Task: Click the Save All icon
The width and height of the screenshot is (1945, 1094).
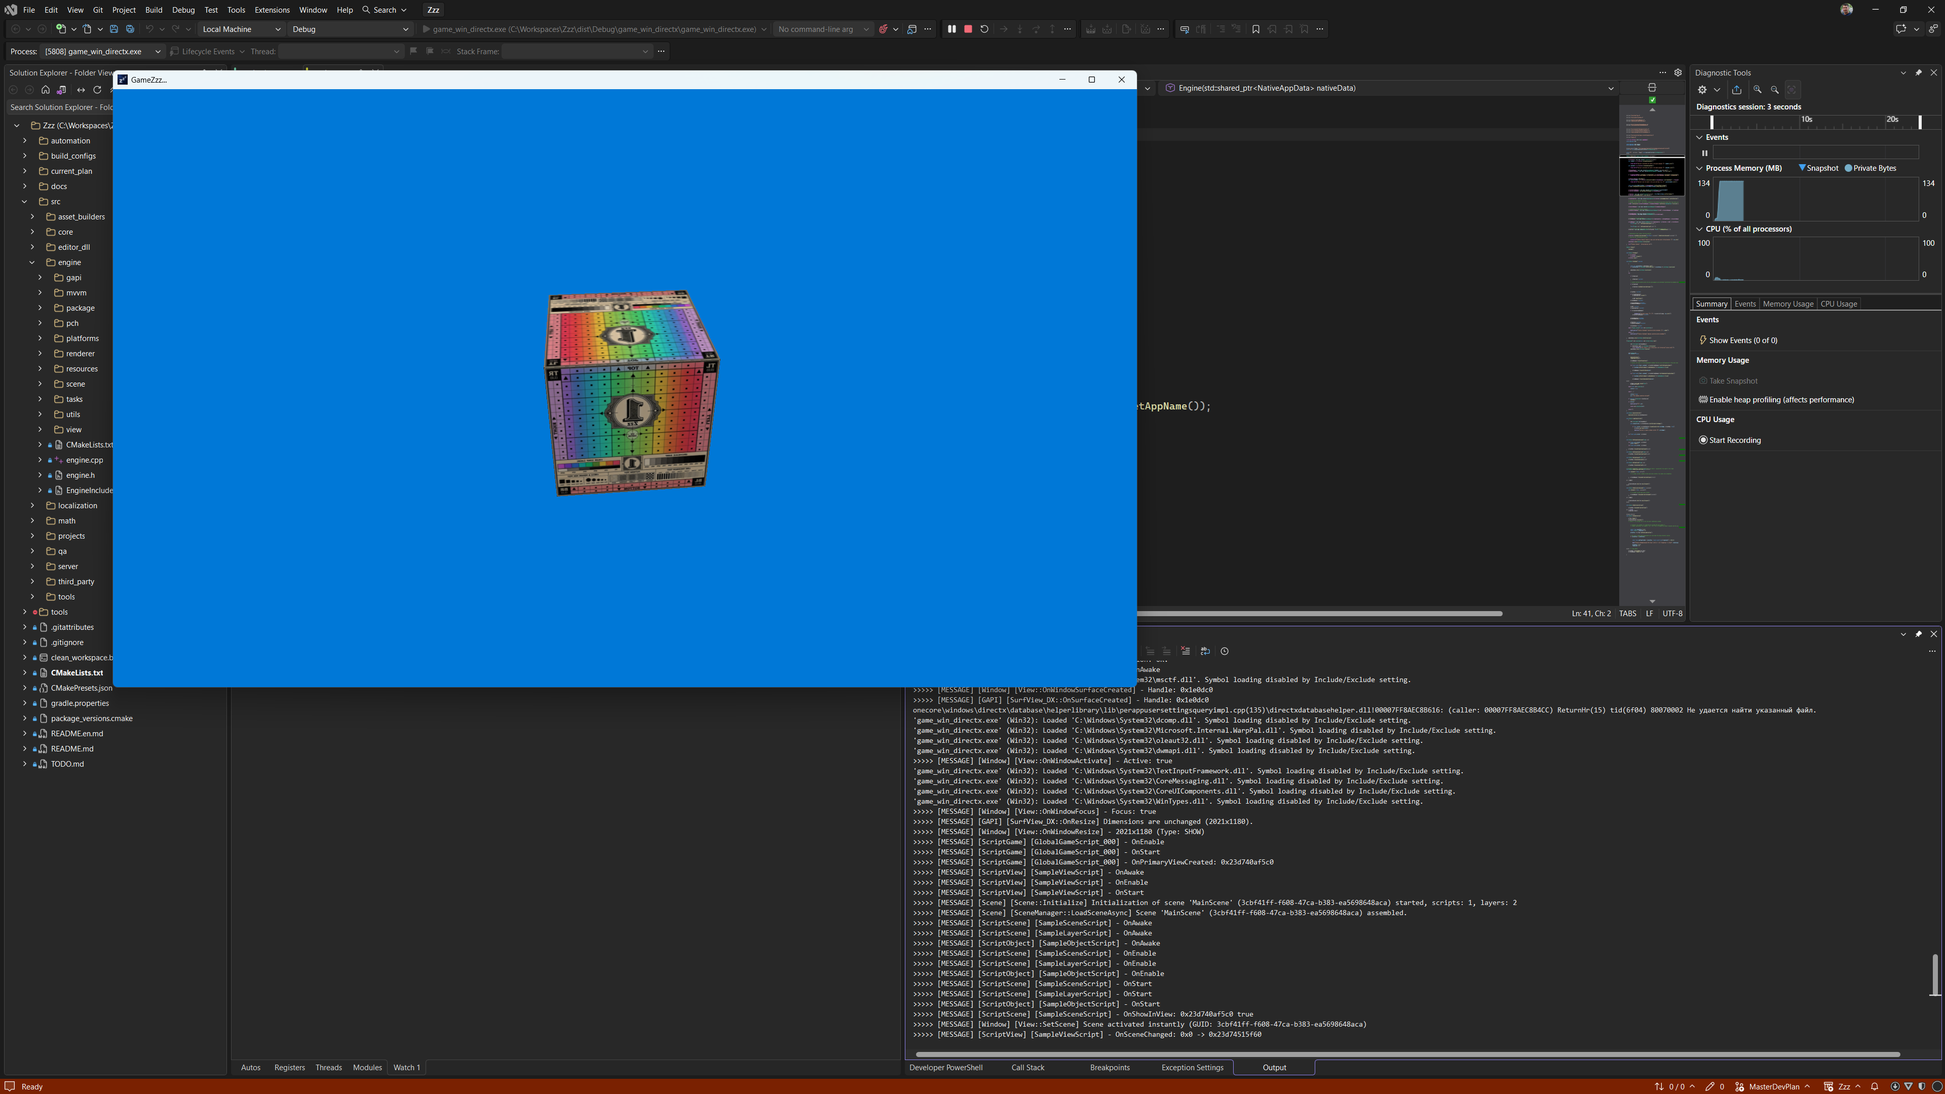Action: tap(130, 29)
